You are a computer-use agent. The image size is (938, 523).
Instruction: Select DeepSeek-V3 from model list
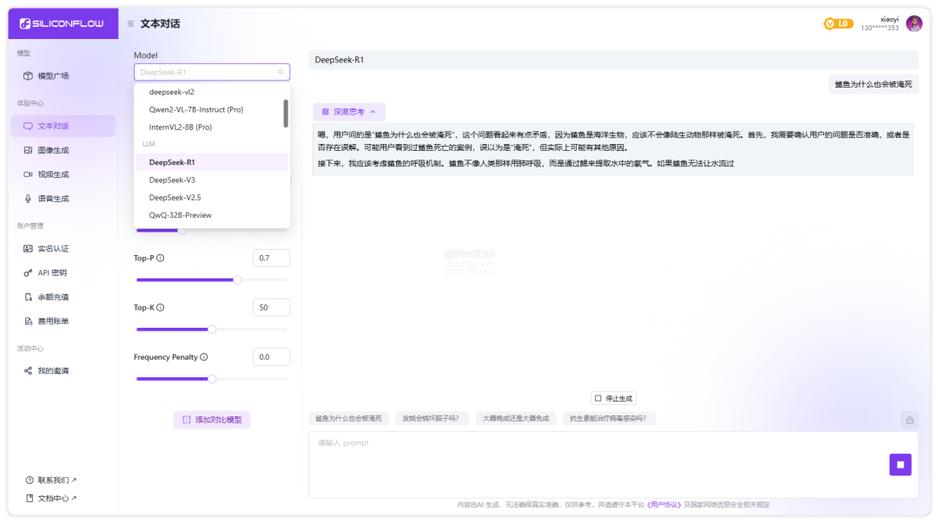[172, 180]
